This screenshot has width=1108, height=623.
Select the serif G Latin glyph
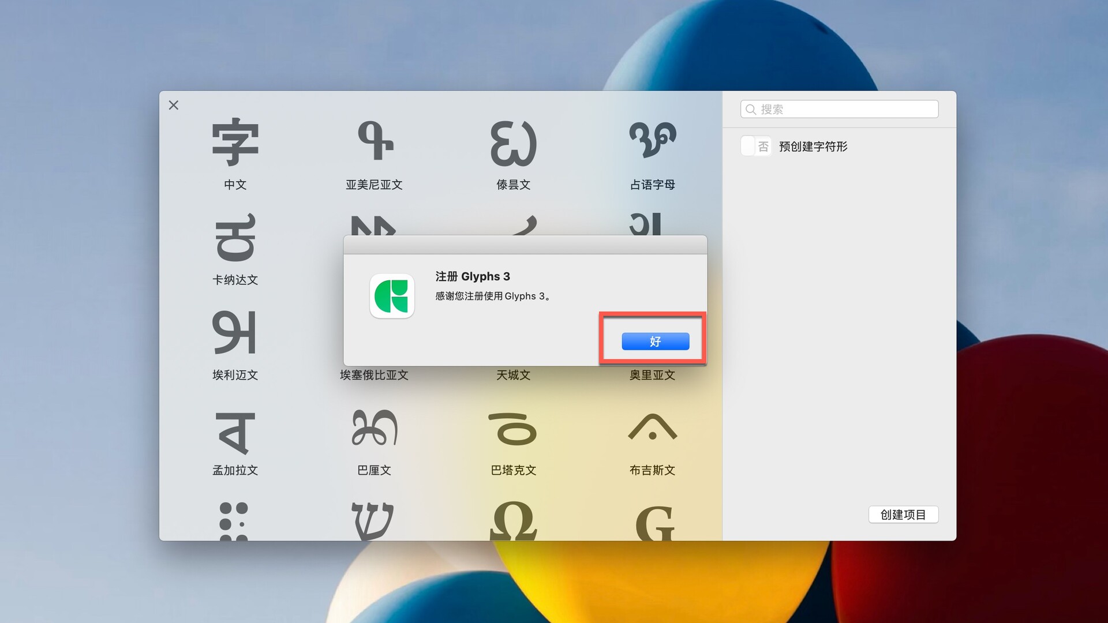[x=654, y=522]
